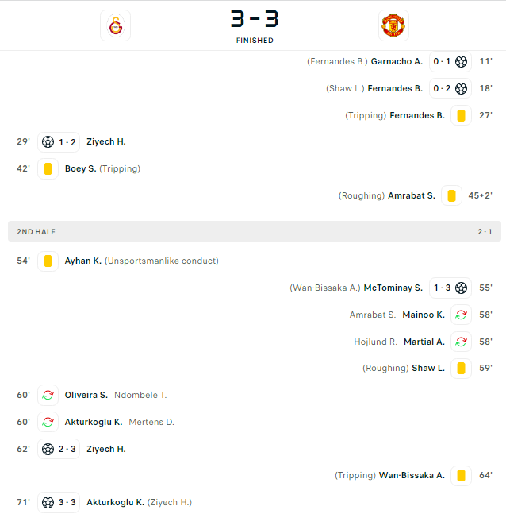This screenshot has height=518, width=506.
Task: Open Garnacho A. player link
Action: 397,61
